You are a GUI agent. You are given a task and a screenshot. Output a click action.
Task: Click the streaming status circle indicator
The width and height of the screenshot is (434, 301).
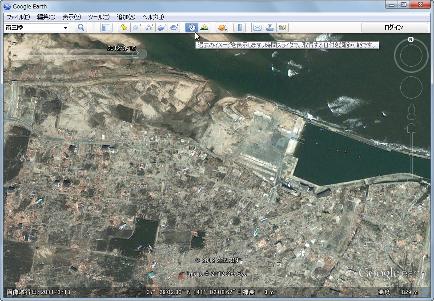click(x=424, y=292)
